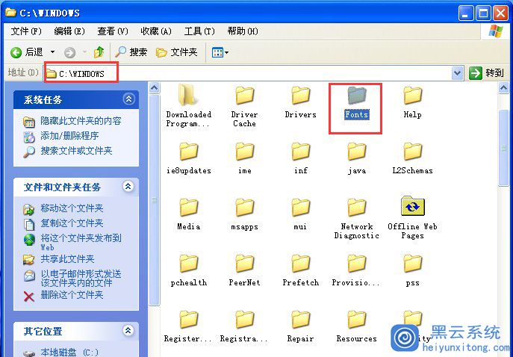513x357 pixels.
Task: Select the Offline Web Pages folder
Action: point(412,218)
